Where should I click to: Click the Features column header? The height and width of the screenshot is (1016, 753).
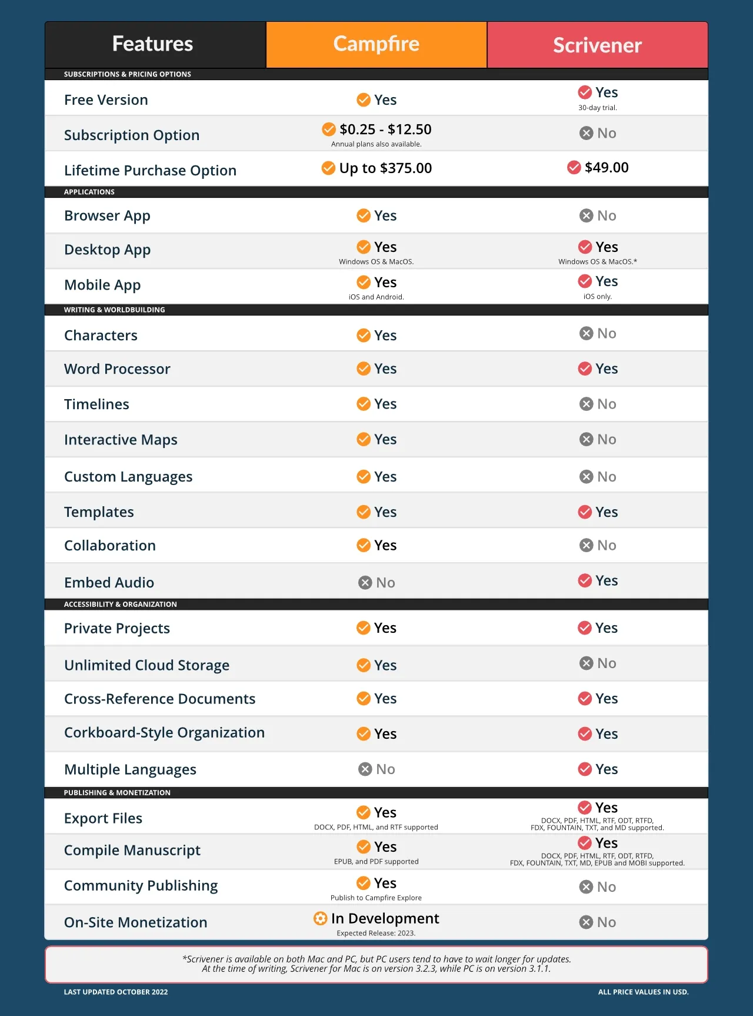pos(153,45)
